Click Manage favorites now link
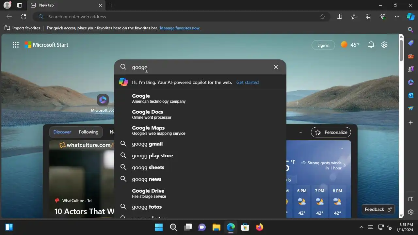The height and width of the screenshot is (235, 418). [x=180, y=28]
